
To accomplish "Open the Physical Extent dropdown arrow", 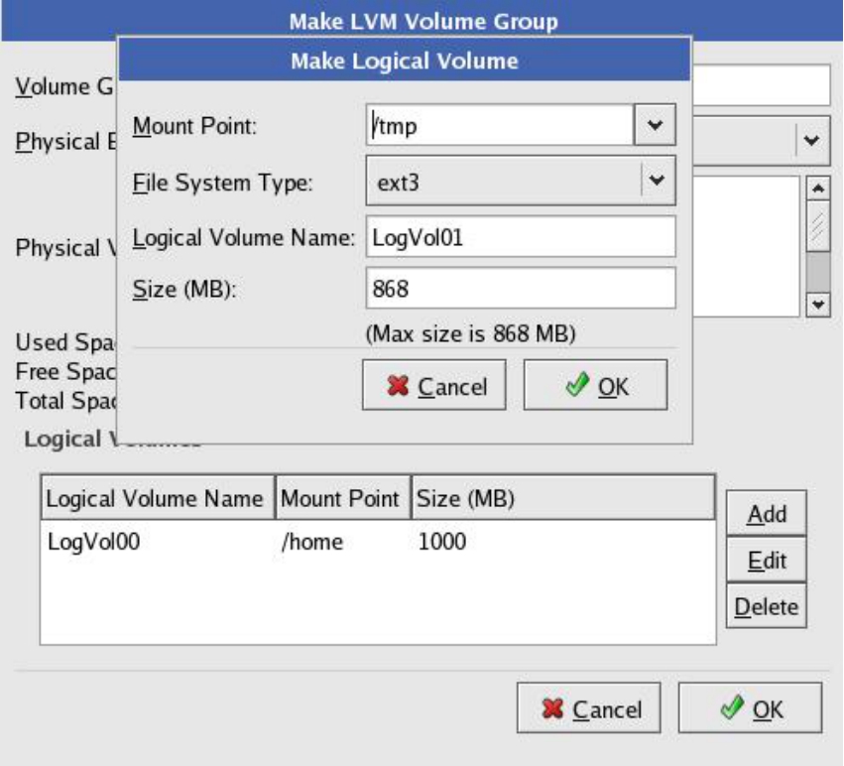I will click(x=812, y=141).
